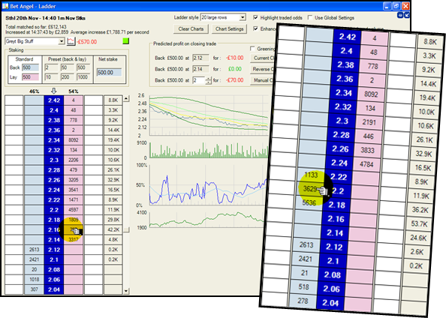
Task: Click the Current button in the profit panel
Action: (263, 58)
